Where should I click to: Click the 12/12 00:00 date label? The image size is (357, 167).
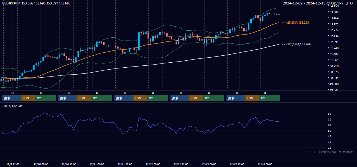tap(153, 164)
